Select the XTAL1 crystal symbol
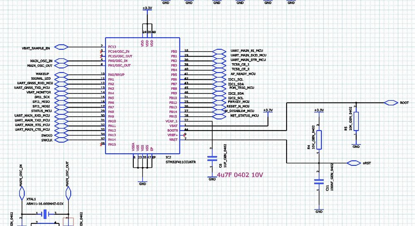Viewport: 415px width, 226px height. point(46,214)
